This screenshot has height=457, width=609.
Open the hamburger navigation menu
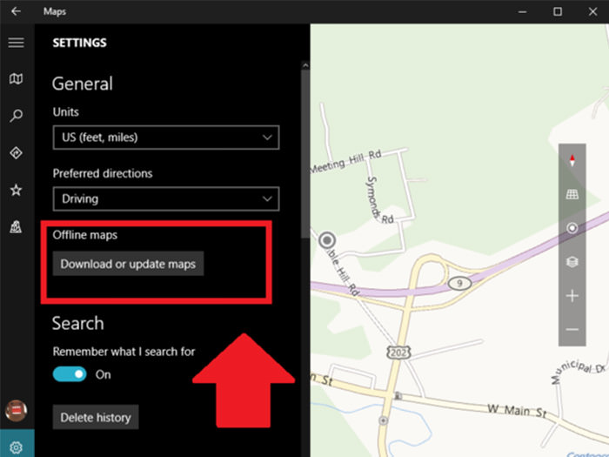click(x=16, y=43)
